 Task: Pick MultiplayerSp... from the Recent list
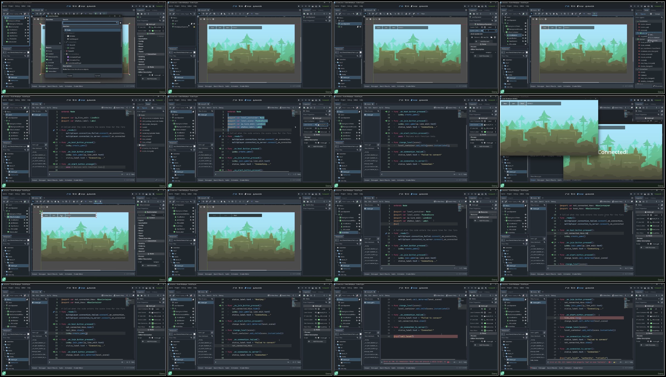[52, 57]
